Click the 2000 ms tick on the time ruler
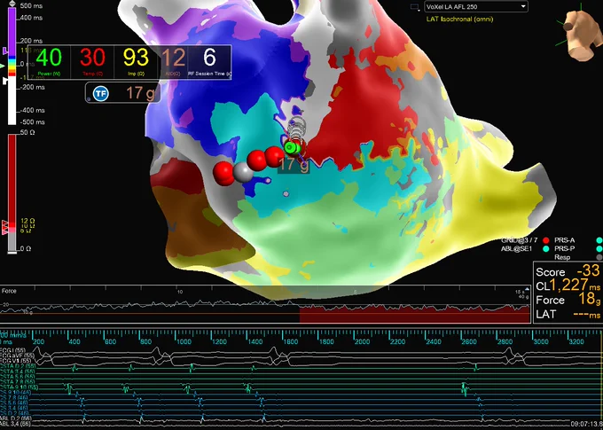 362,341
